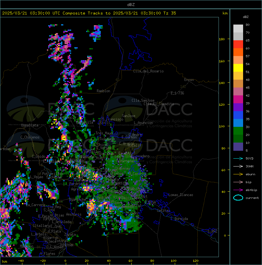Click the 'Cacheuta' map label
Image resolution: width=262 pixels, height=265 pixels.
click(x=54, y=177)
